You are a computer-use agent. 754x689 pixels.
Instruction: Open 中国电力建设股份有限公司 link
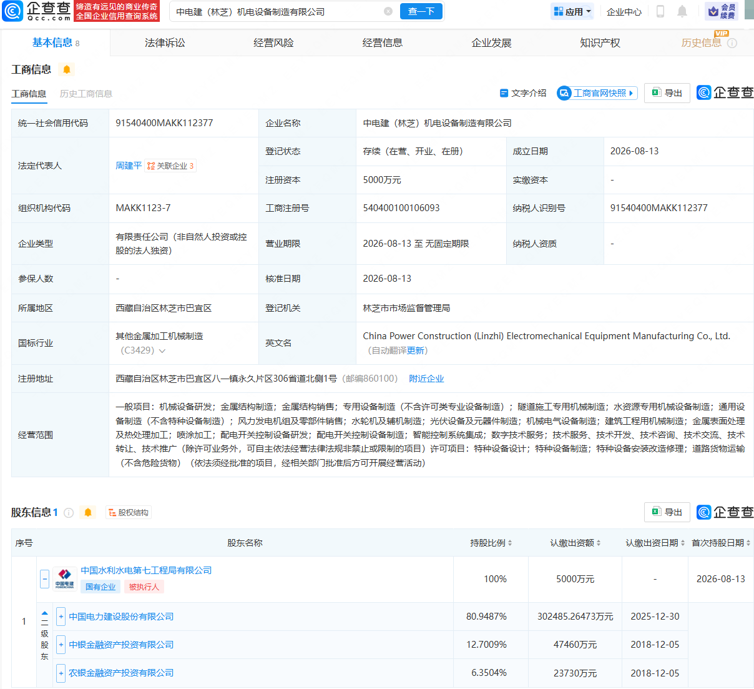(121, 617)
